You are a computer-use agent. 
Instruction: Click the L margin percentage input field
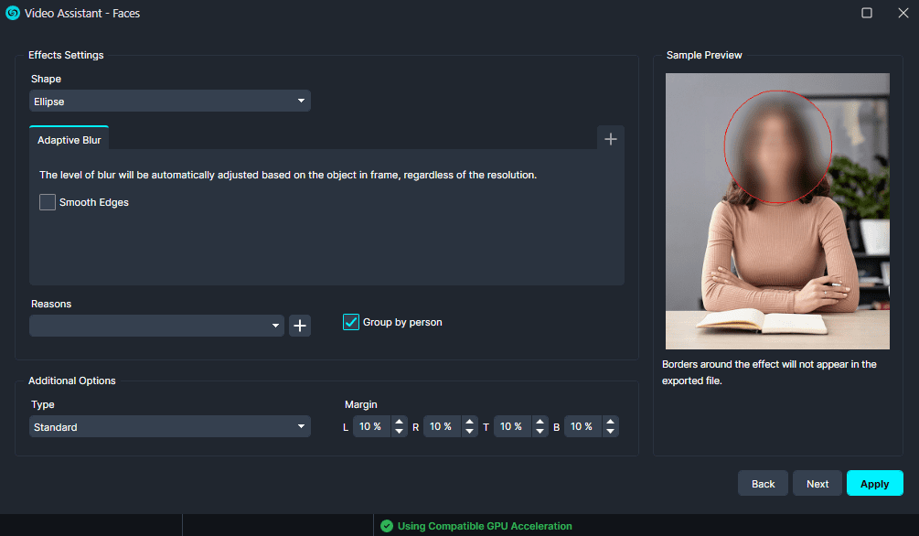[369, 426]
